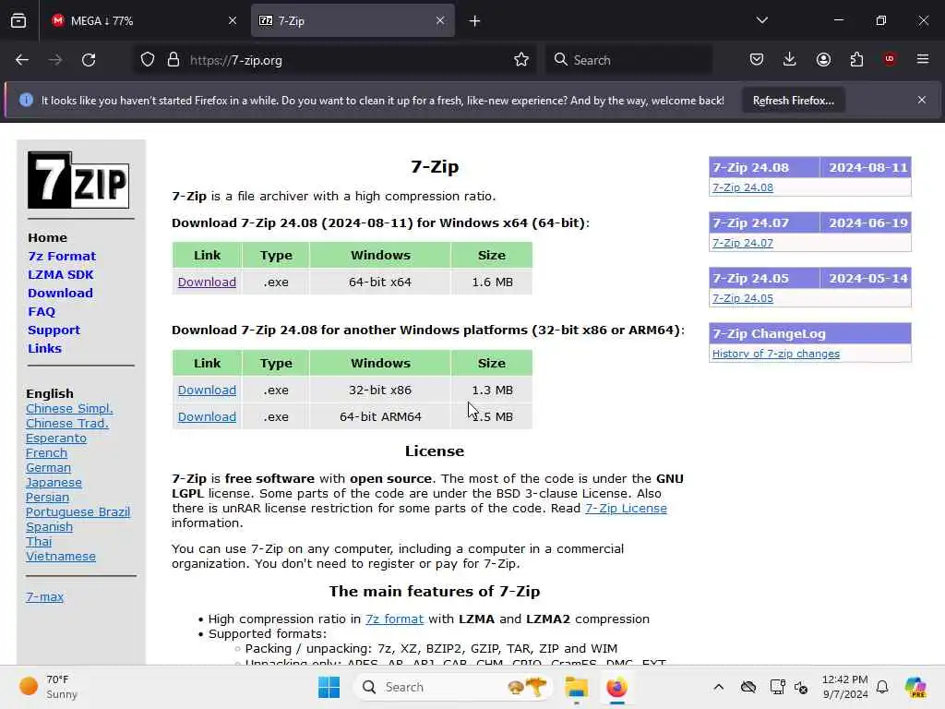Open the 7-Zip License link
Screen dimensions: 945x709
pyautogui.click(x=626, y=509)
